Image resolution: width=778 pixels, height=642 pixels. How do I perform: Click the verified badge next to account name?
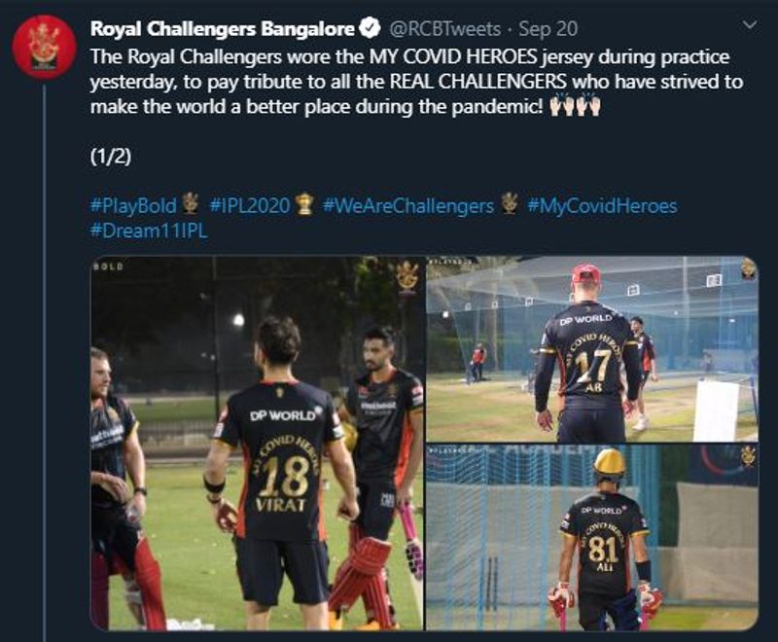click(370, 29)
